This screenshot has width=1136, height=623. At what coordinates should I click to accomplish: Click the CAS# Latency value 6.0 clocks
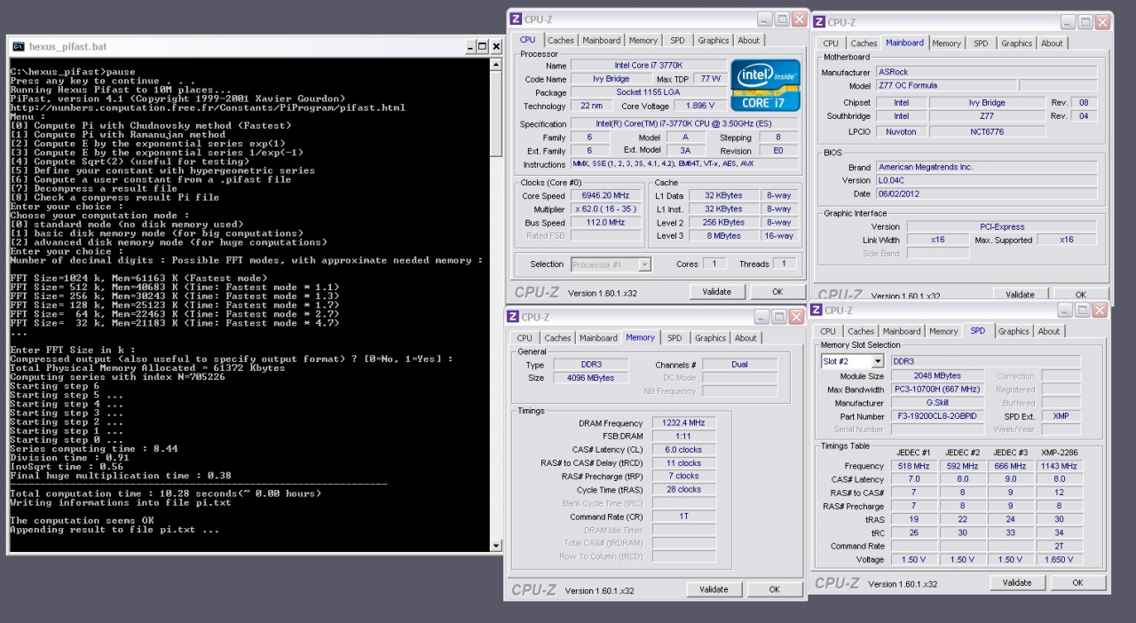point(684,450)
